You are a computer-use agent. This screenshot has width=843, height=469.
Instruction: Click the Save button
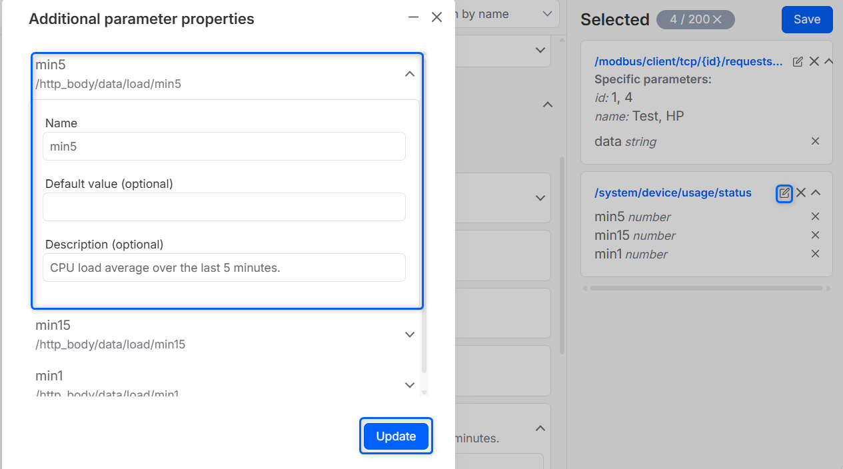806,19
